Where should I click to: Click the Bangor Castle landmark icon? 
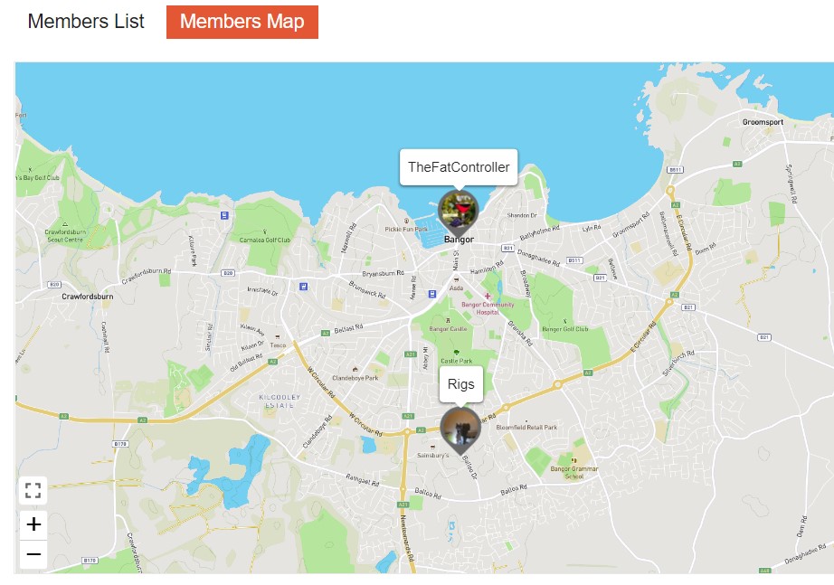448,321
